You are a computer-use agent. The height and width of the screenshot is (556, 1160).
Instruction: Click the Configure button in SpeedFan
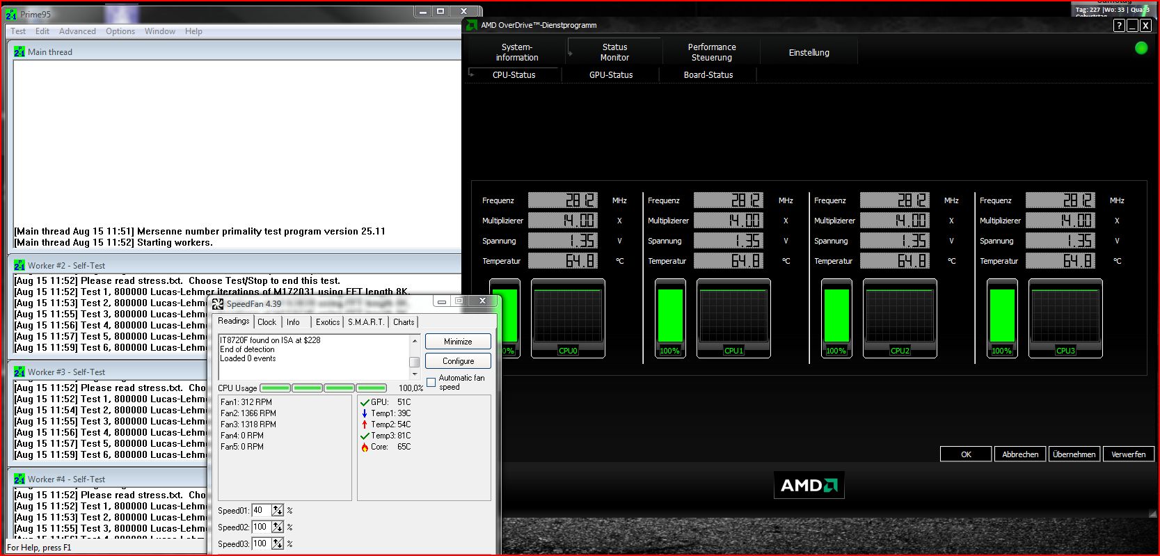point(458,361)
